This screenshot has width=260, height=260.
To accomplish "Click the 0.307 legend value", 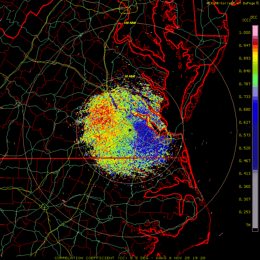I will click(245, 199).
